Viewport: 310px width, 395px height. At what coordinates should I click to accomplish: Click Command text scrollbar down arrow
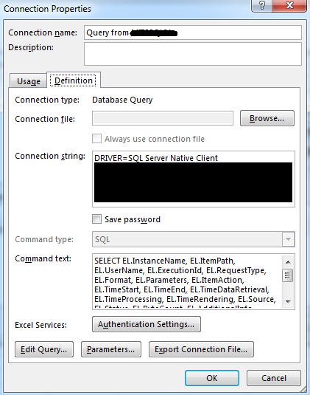[x=288, y=301]
